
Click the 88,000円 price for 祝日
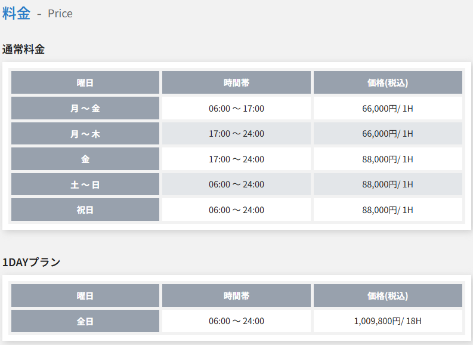(x=388, y=210)
